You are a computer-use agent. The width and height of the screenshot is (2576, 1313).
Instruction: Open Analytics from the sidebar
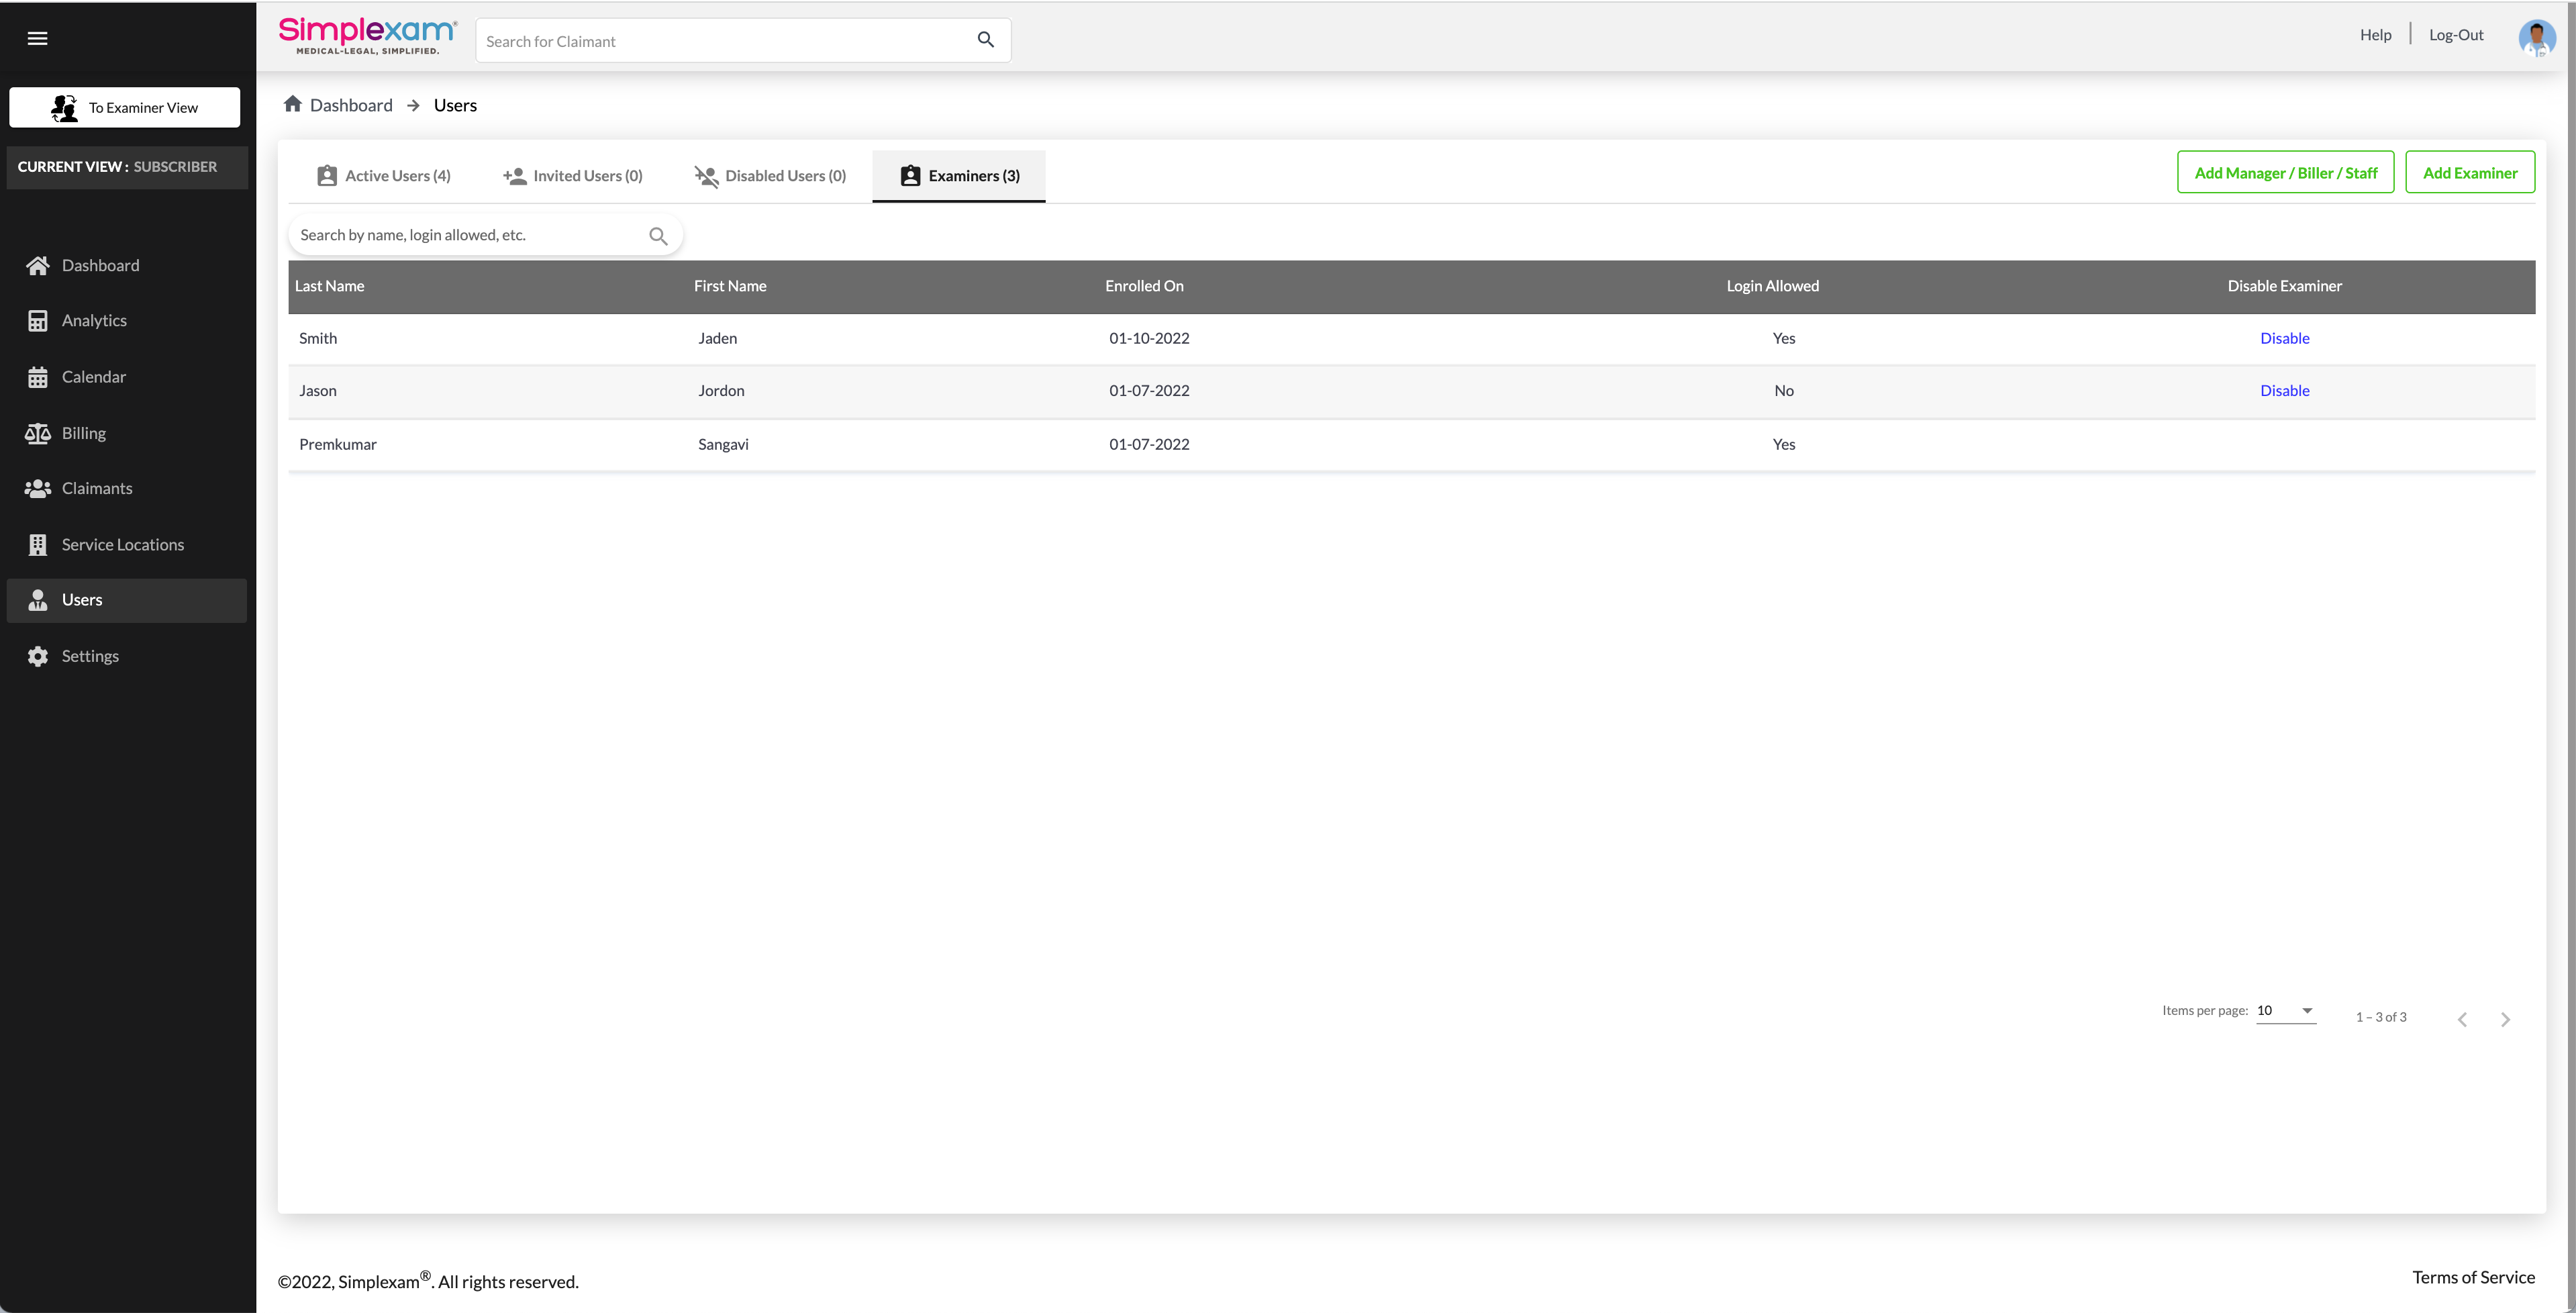(94, 320)
